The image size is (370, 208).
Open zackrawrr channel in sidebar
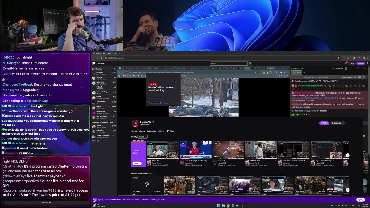click(x=104, y=83)
